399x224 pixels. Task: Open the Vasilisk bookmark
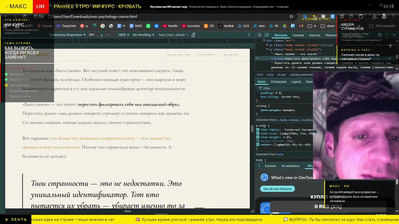click(x=226, y=26)
